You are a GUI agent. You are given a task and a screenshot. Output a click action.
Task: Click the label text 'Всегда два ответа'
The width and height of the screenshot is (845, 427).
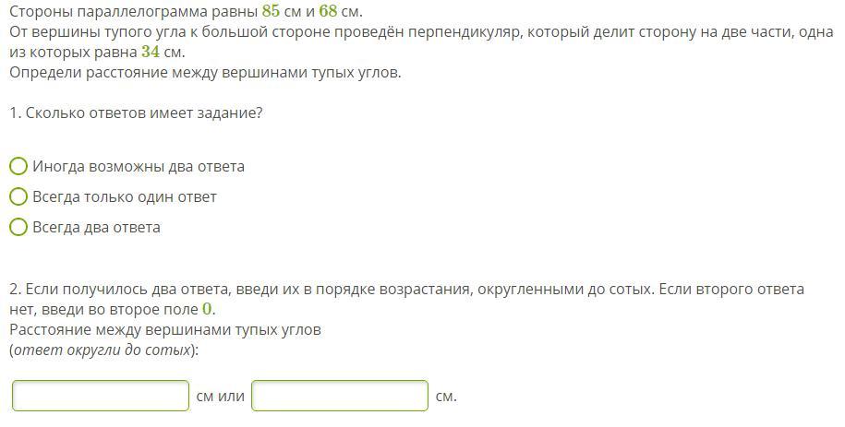click(96, 227)
